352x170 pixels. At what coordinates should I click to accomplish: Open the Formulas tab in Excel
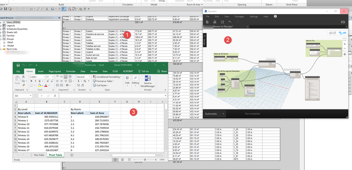click(71, 71)
